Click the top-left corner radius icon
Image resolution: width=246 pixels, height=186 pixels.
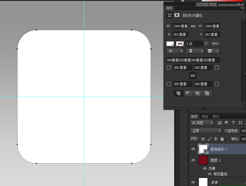[169, 68]
